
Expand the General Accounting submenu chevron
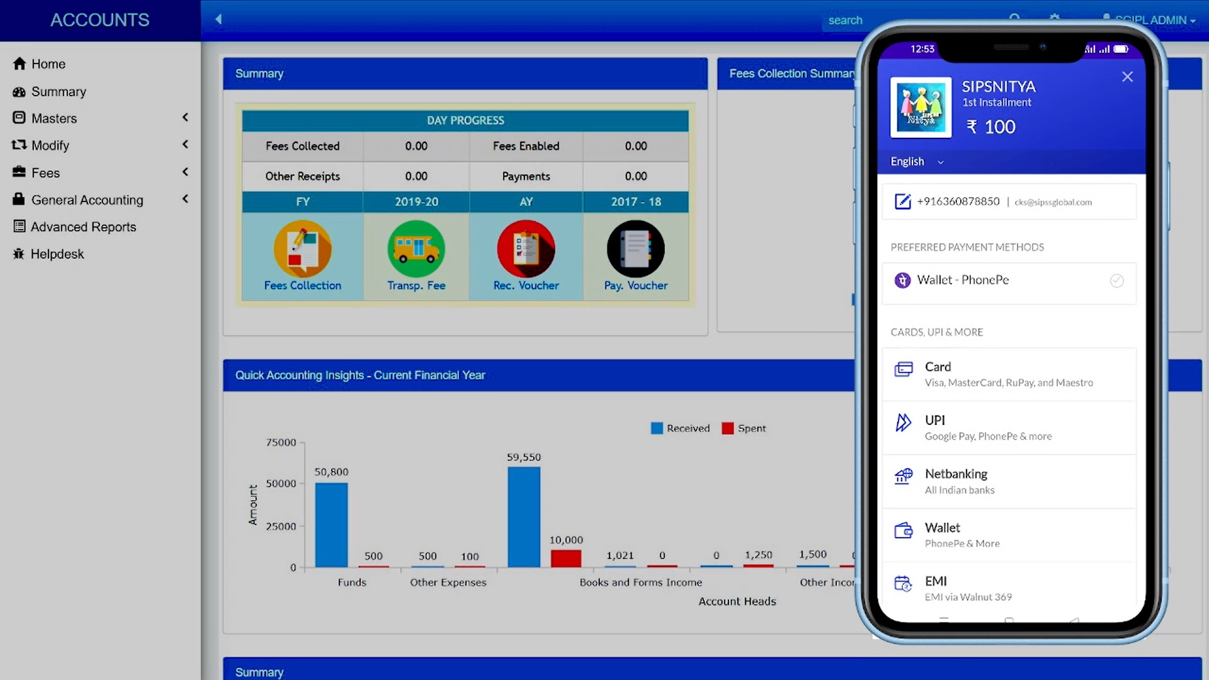[x=185, y=199]
